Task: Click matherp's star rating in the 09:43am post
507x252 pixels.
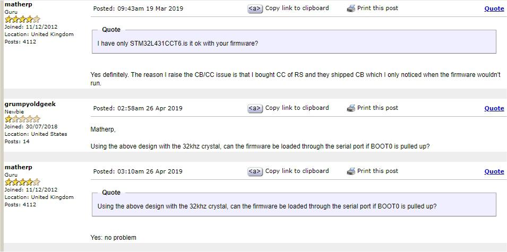Action: (22, 19)
